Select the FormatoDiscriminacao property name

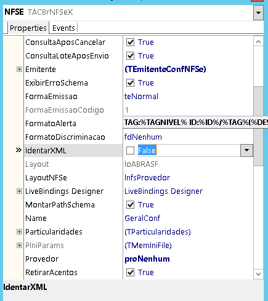pyautogui.click(x=65, y=137)
